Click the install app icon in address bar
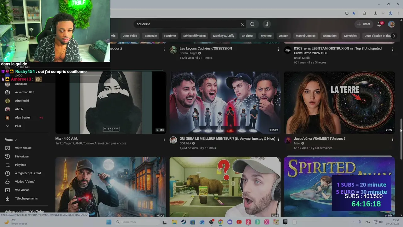Screen dimensions: 403x227 point(347,13)
